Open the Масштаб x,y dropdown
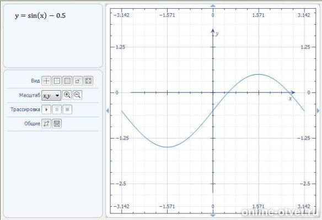Screen dimensions: 322x220 pos(51,95)
